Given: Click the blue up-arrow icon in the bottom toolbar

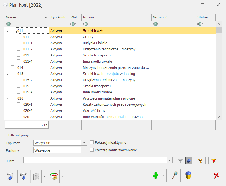Looking at the screenshot, I should click(10, 176).
